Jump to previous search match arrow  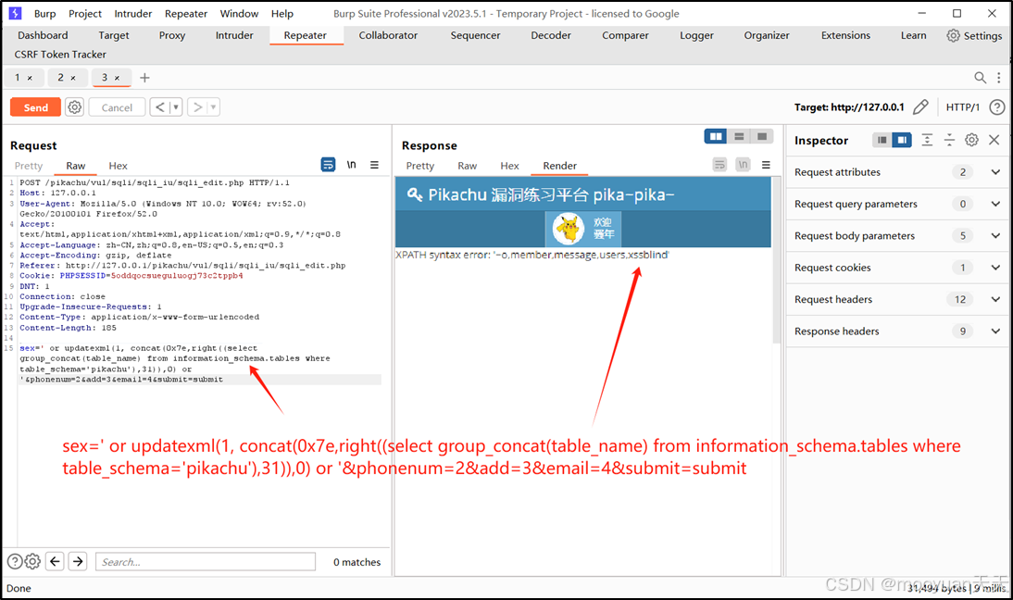pos(55,562)
